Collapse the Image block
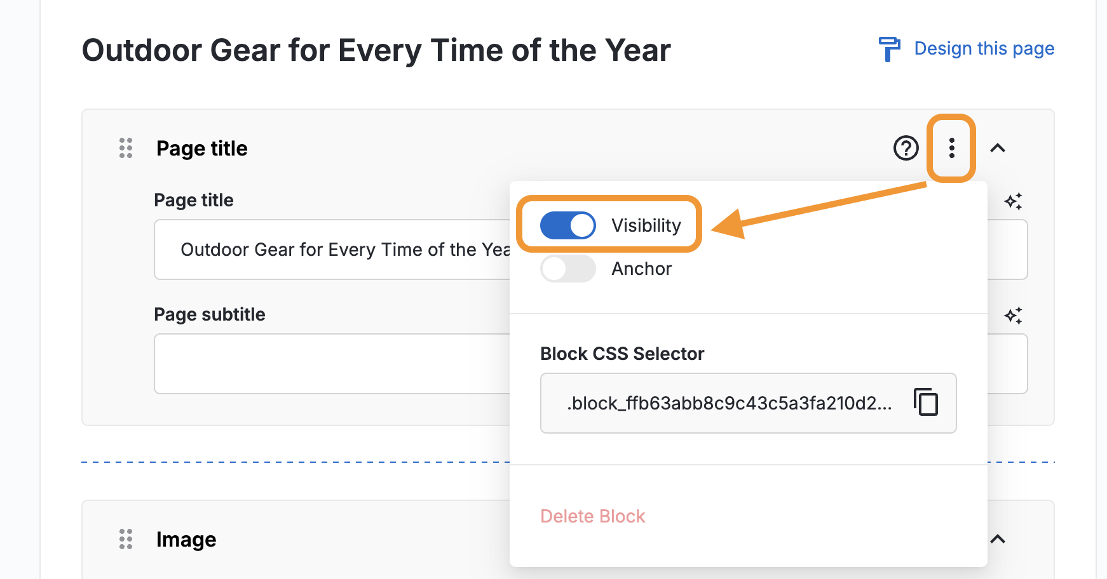Screen dimensions: 1107x579 coord(998,539)
